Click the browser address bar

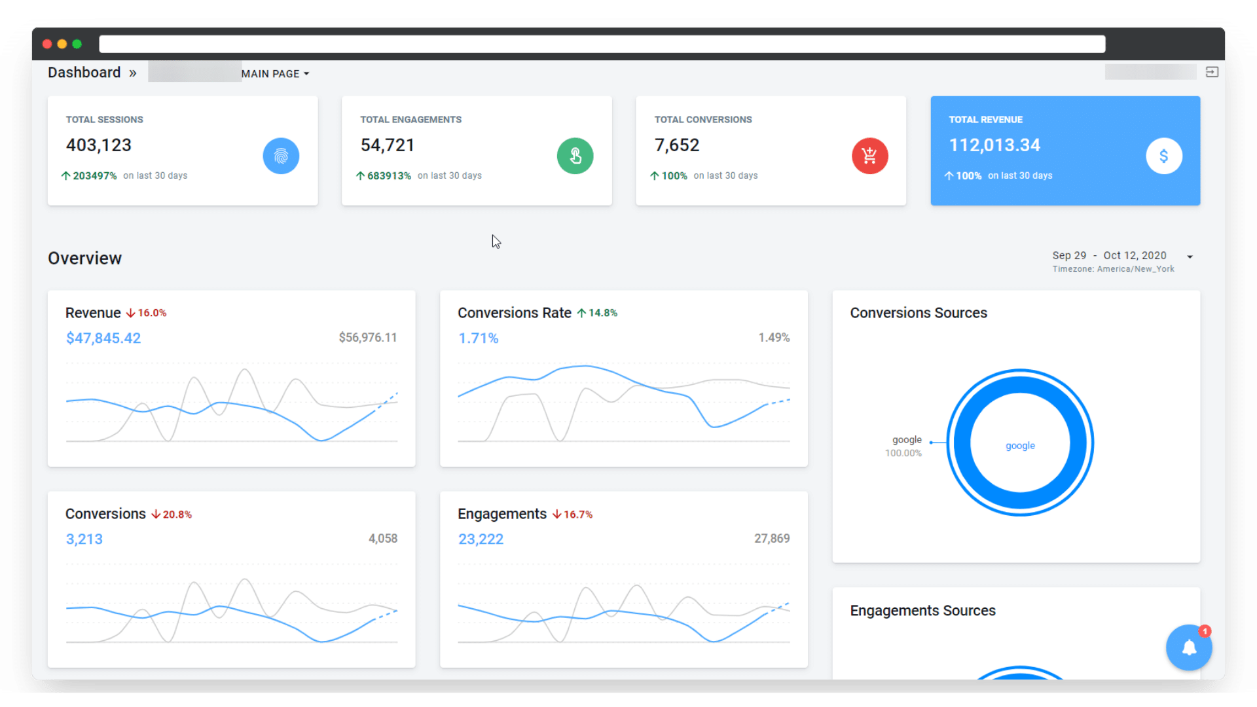pyautogui.click(x=602, y=44)
